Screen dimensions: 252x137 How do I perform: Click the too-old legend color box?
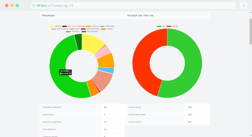pyautogui.click(x=72, y=29)
